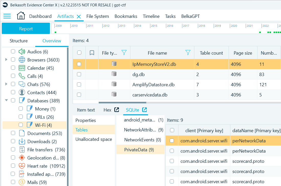Switch to the Item text view
The width and height of the screenshot is (281, 186).
[86, 110]
